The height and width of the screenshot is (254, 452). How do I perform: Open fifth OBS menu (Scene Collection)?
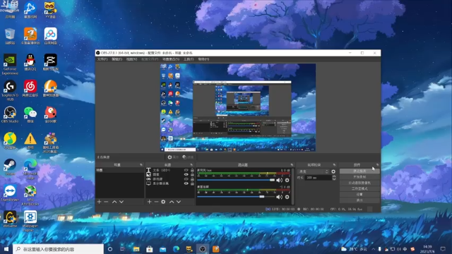[171, 59]
